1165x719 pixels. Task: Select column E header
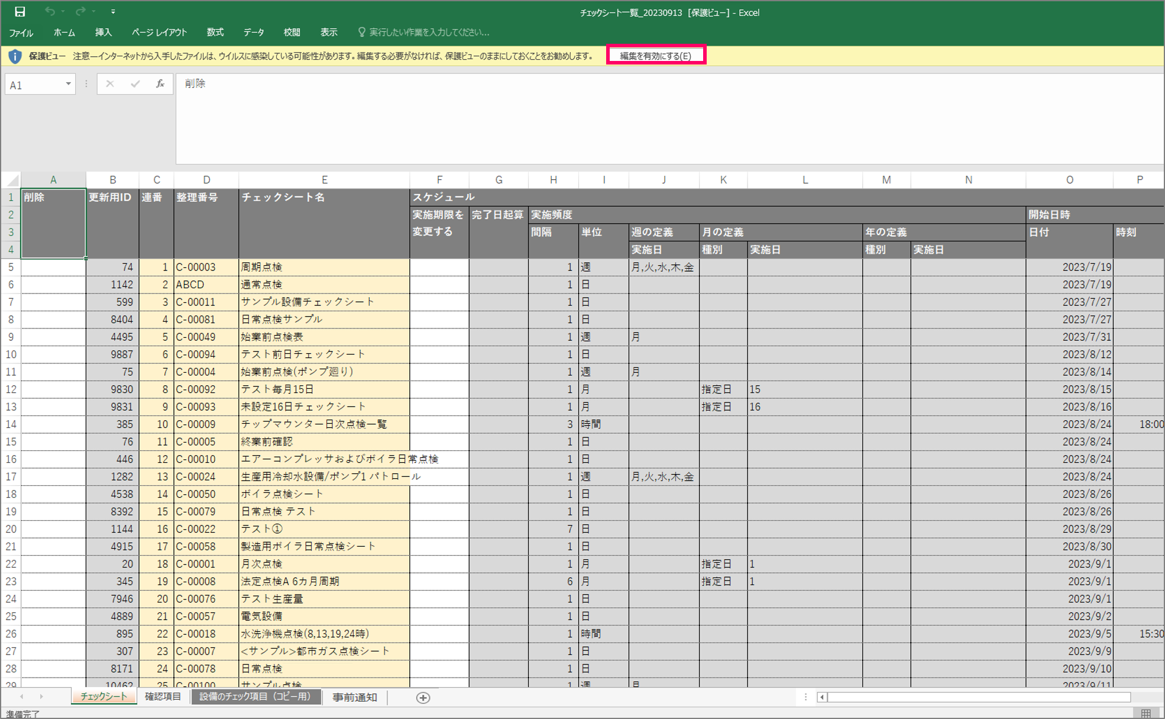(324, 180)
